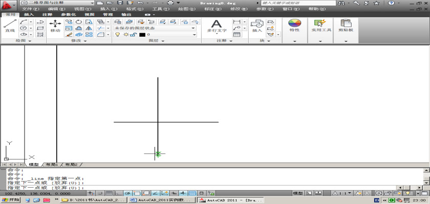
Task: Expand the 块 panel
Action: click(265, 41)
